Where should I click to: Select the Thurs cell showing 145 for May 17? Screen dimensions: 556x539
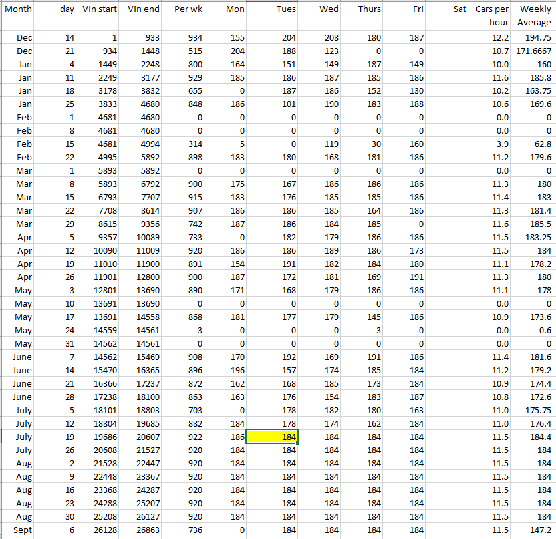(x=362, y=317)
